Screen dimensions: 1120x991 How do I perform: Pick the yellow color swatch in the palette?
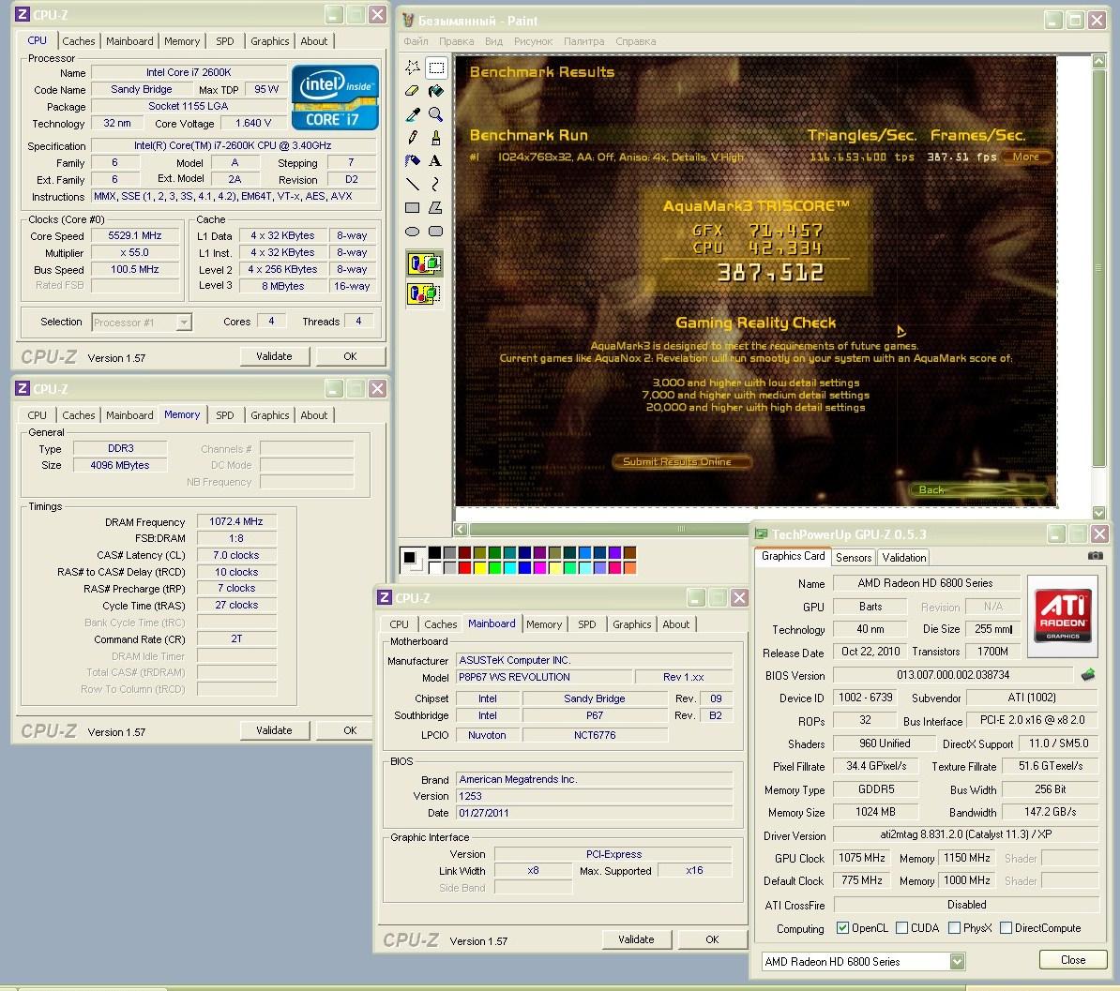pyautogui.click(x=479, y=567)
